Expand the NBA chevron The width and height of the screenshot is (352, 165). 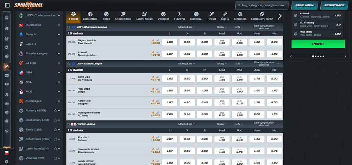click(x=59, y=73)
